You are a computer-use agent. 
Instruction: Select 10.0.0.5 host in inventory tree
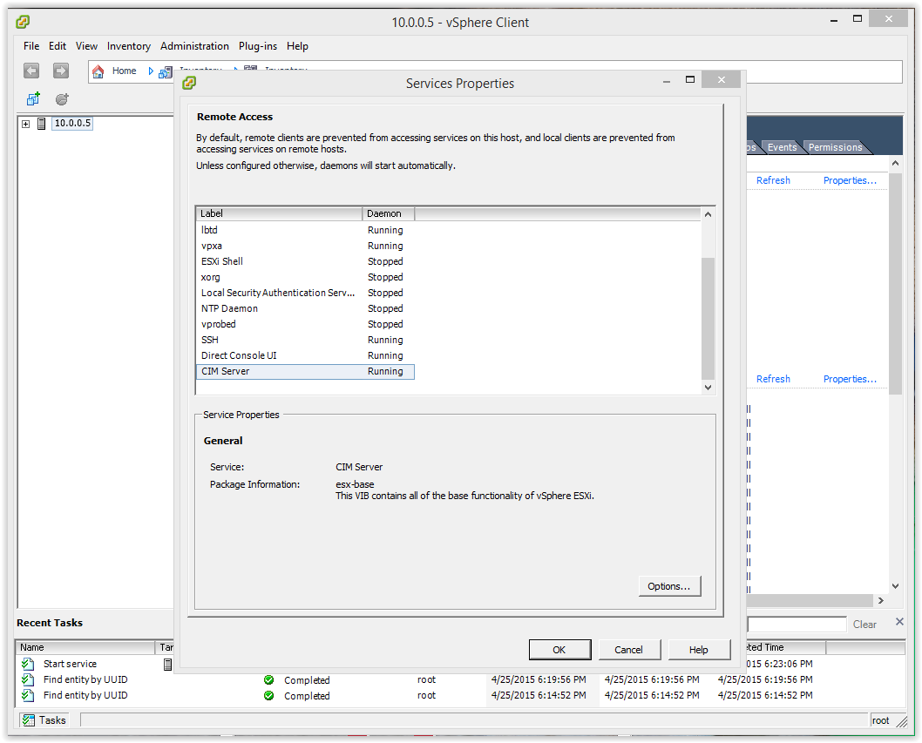click(72, 124)
